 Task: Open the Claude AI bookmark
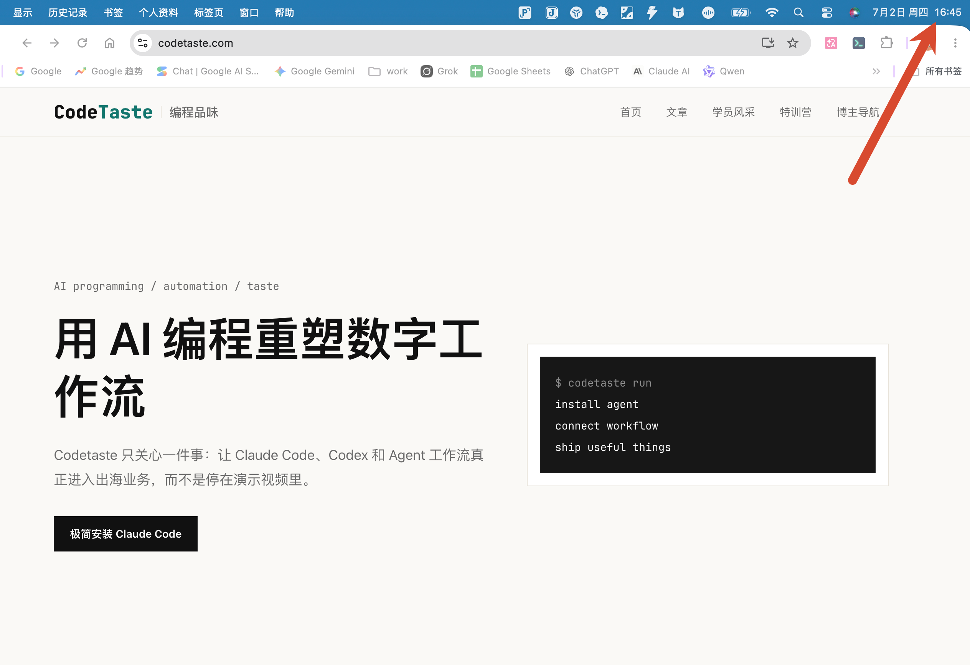pos(661,71)
